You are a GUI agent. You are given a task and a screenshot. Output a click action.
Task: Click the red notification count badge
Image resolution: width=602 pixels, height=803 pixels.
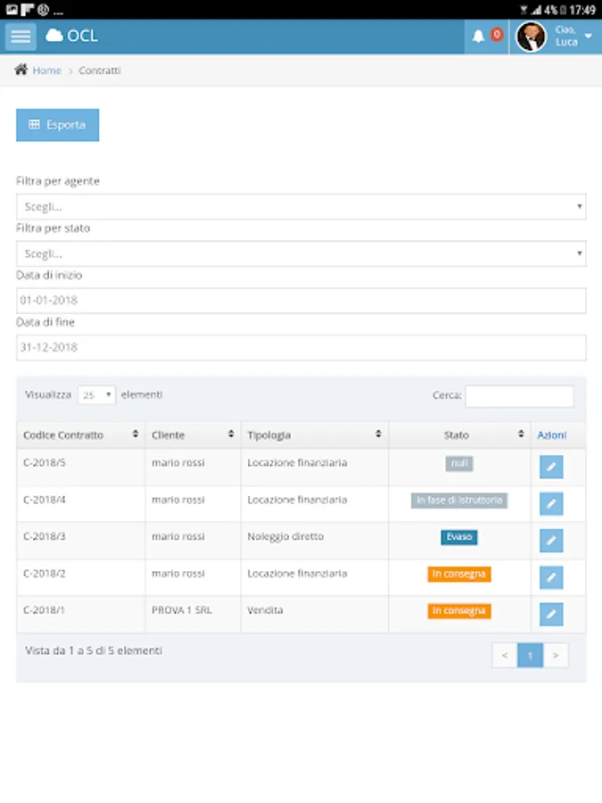[497, 34]
